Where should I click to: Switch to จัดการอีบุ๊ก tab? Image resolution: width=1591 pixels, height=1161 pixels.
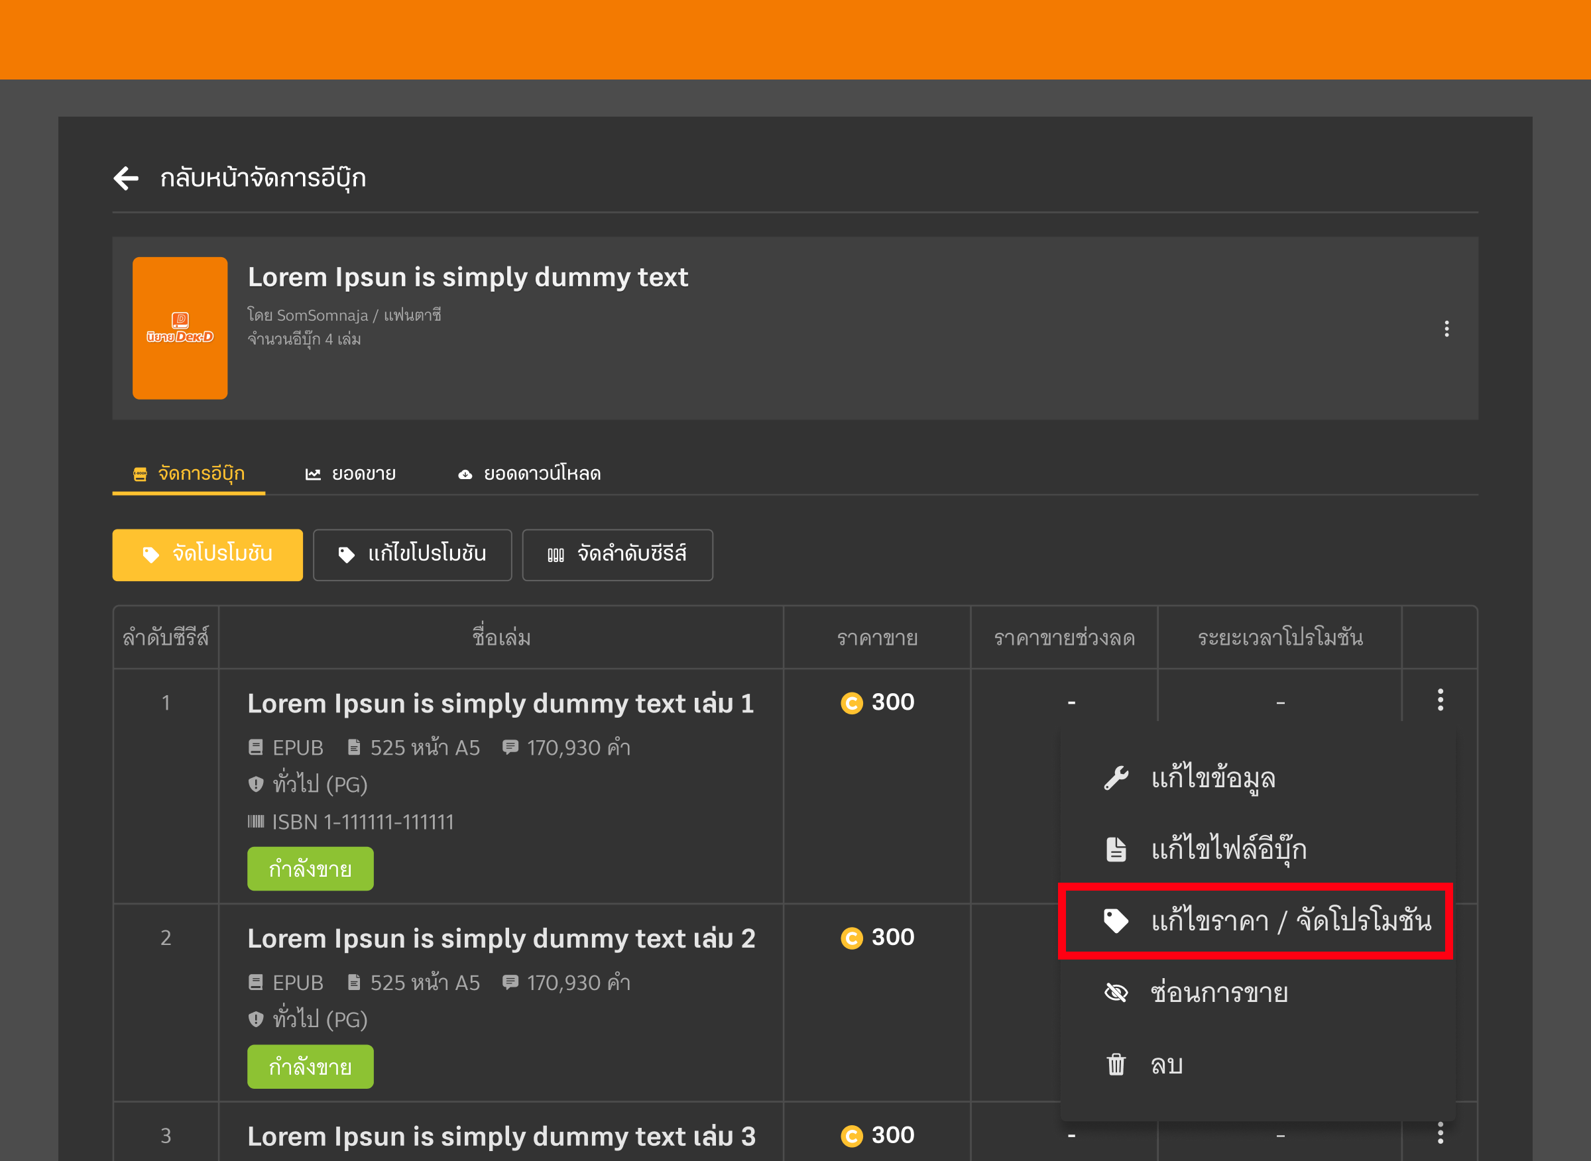click(x=189, y=474)
